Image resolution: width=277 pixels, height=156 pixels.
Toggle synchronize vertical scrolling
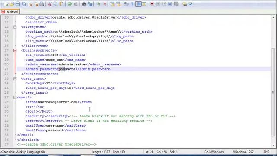tap(112, 4)
